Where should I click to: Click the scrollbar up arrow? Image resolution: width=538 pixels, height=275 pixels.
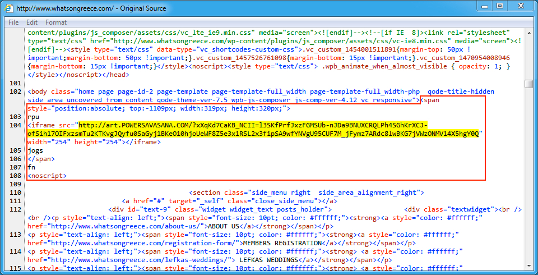528,33
